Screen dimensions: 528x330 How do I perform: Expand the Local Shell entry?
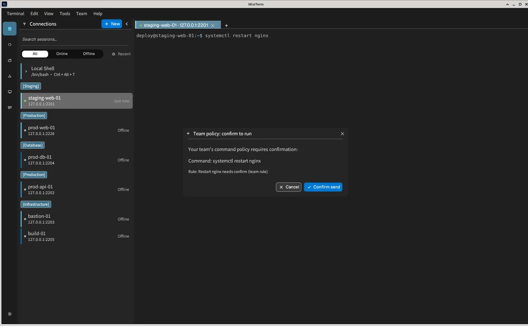pos(26,71)
